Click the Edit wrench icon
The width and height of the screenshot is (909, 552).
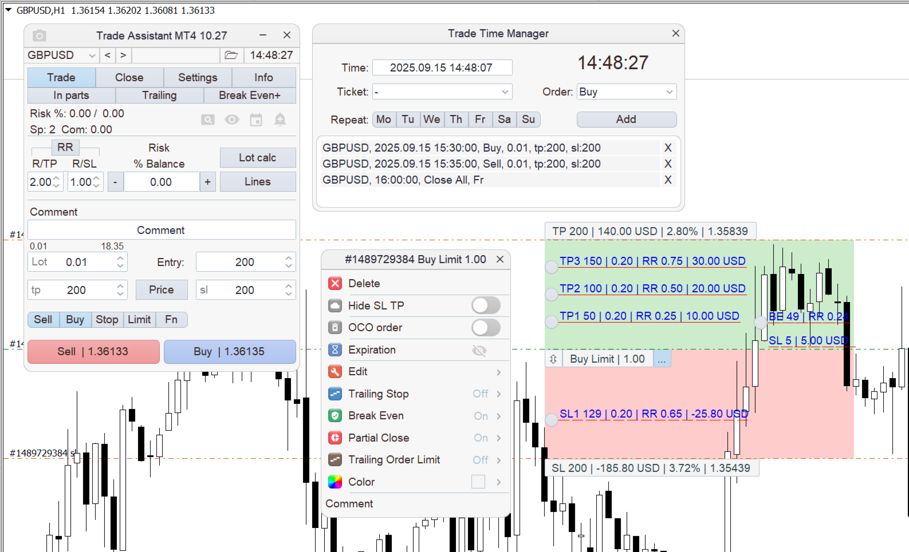[x=335, y=371]
